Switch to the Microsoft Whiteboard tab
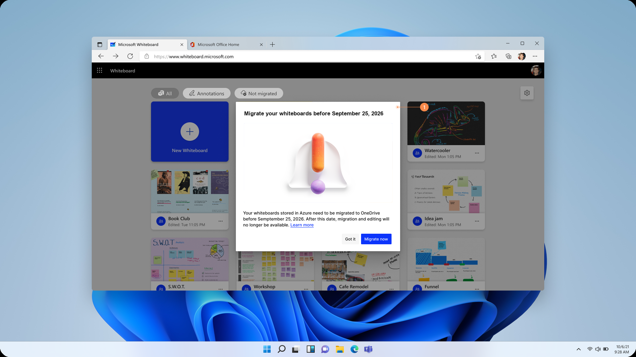Screen dimensions: 636x357 point(147,45)
